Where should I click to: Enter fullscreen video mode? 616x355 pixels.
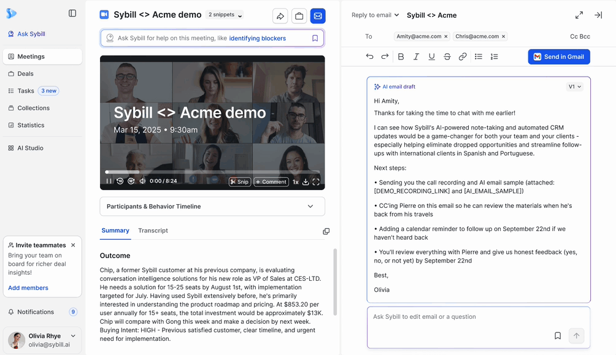[316, 182]
